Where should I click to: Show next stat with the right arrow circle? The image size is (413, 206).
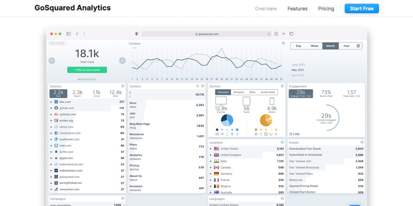(x=122, y=60)
